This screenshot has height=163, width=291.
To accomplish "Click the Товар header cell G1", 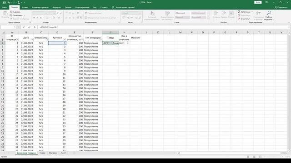I will tap(110, 38).
